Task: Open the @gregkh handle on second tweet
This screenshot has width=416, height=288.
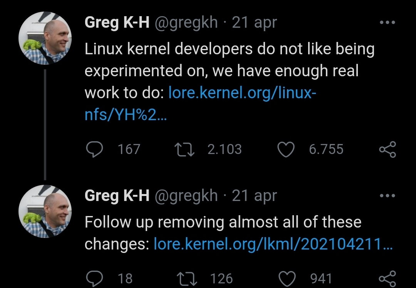Action: click(186, 196)
